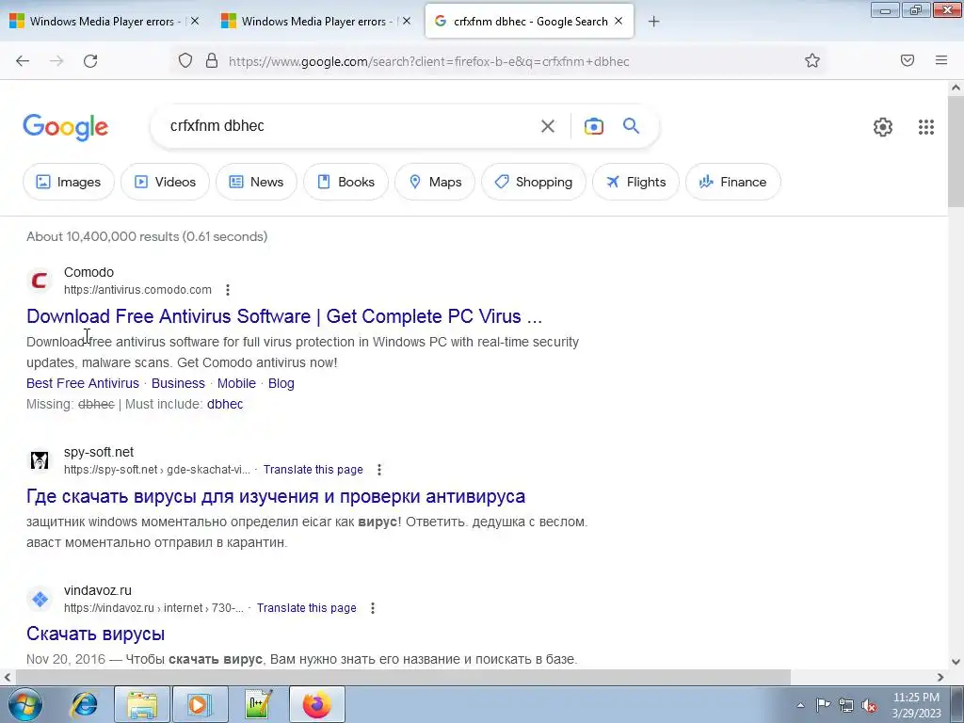This screenshot has width=964, height=723.
Task: Go back to the previous page
Action: [23, 61]
